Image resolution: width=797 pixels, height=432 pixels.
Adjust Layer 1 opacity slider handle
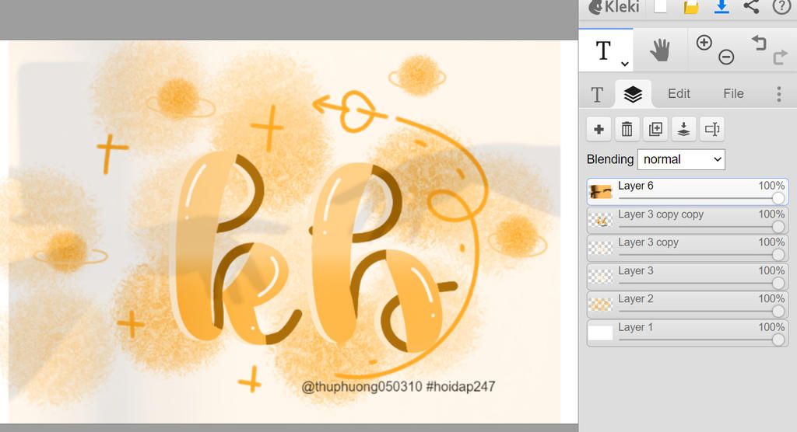(778, 339)
